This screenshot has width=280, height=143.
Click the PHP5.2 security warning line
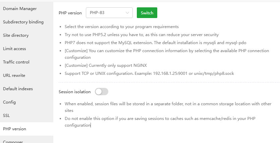[x=142, y=34]
